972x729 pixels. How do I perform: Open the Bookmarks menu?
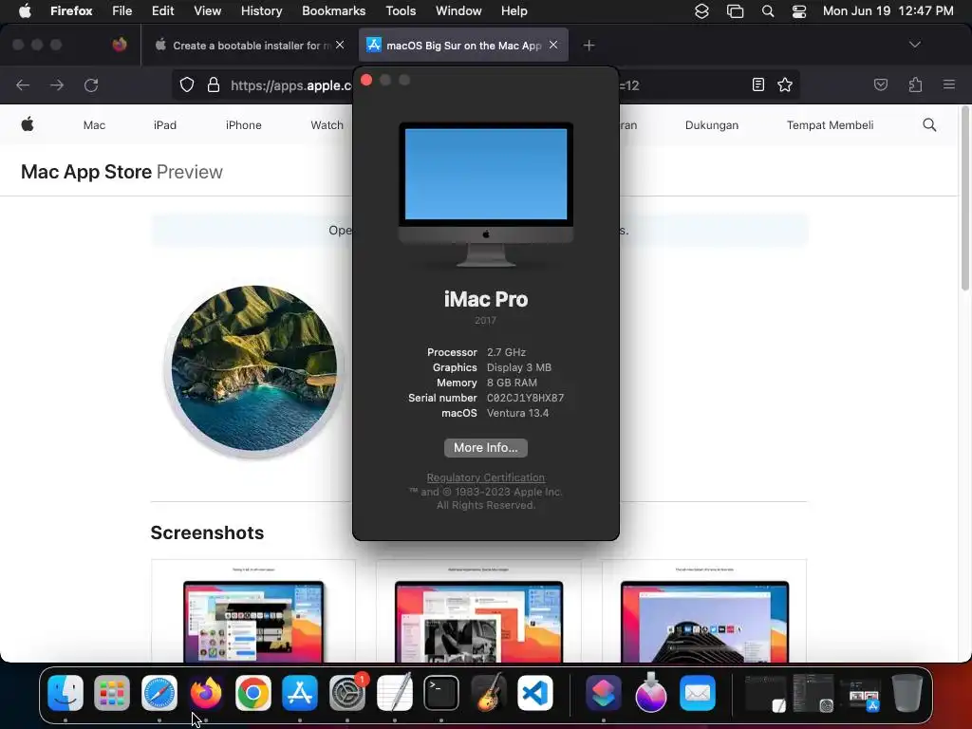333,11
